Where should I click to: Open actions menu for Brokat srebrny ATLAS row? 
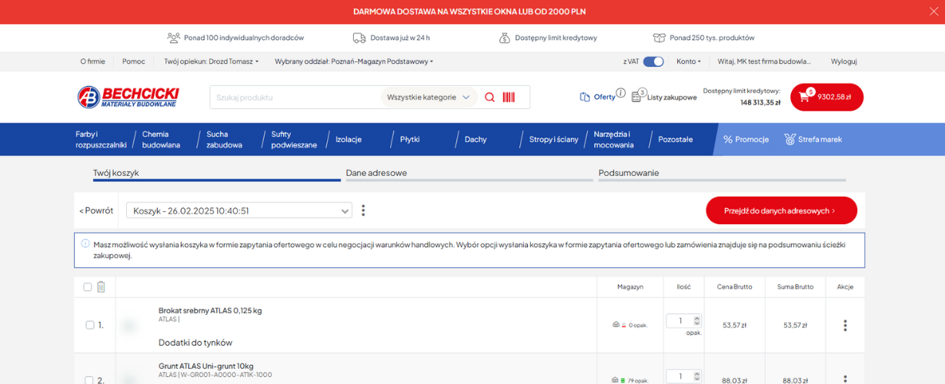tap(845, 326)
